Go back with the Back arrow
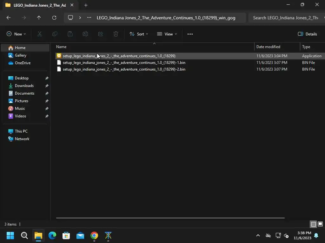Viewport: 325px width, 243px height. [9, 18]
